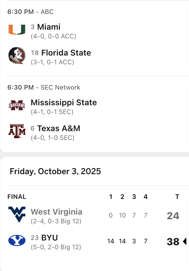Viewport: 189px width, 271px height.
Task: Click the FINAL status label
Action: click(17, 197)
